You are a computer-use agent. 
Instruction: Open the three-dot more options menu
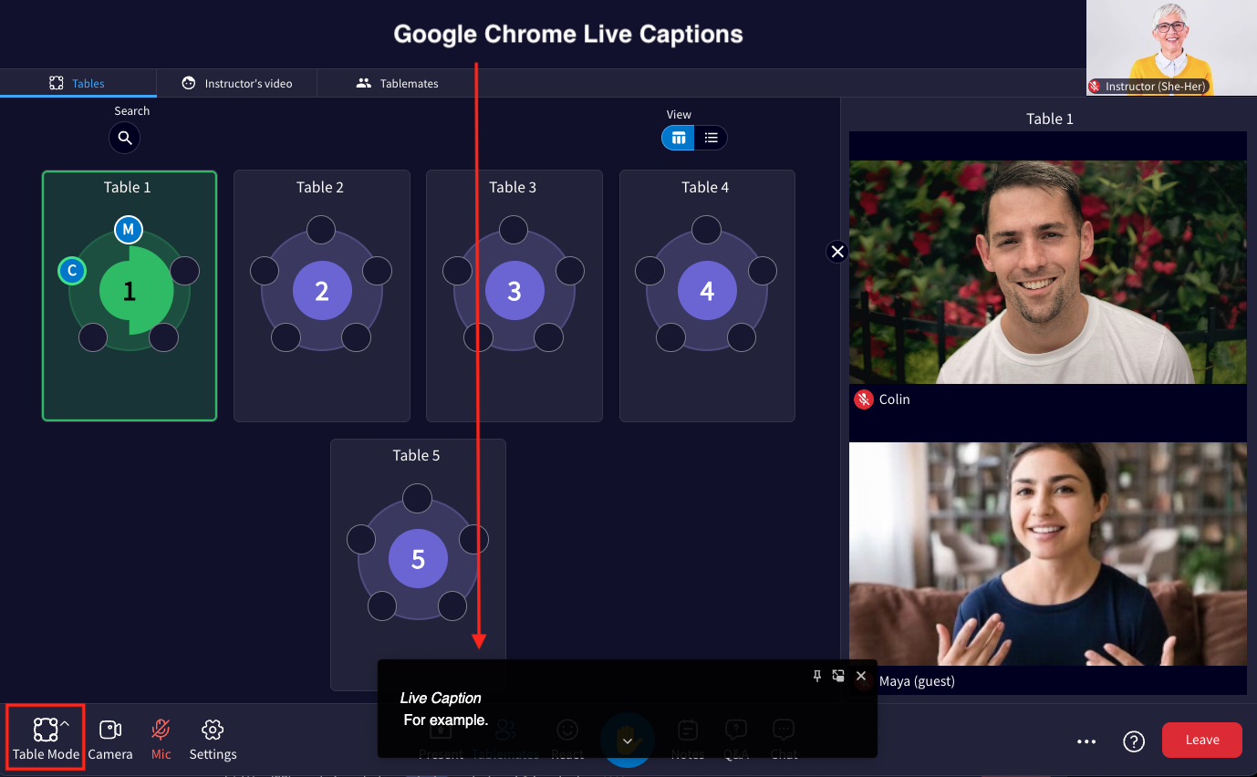(1086, 741)
